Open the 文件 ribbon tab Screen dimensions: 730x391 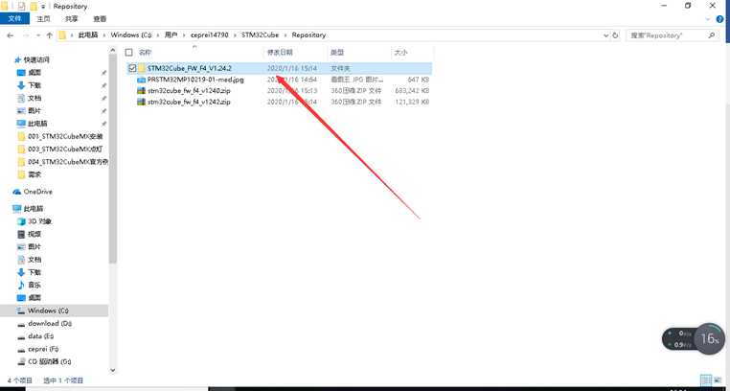pos(14,18)
